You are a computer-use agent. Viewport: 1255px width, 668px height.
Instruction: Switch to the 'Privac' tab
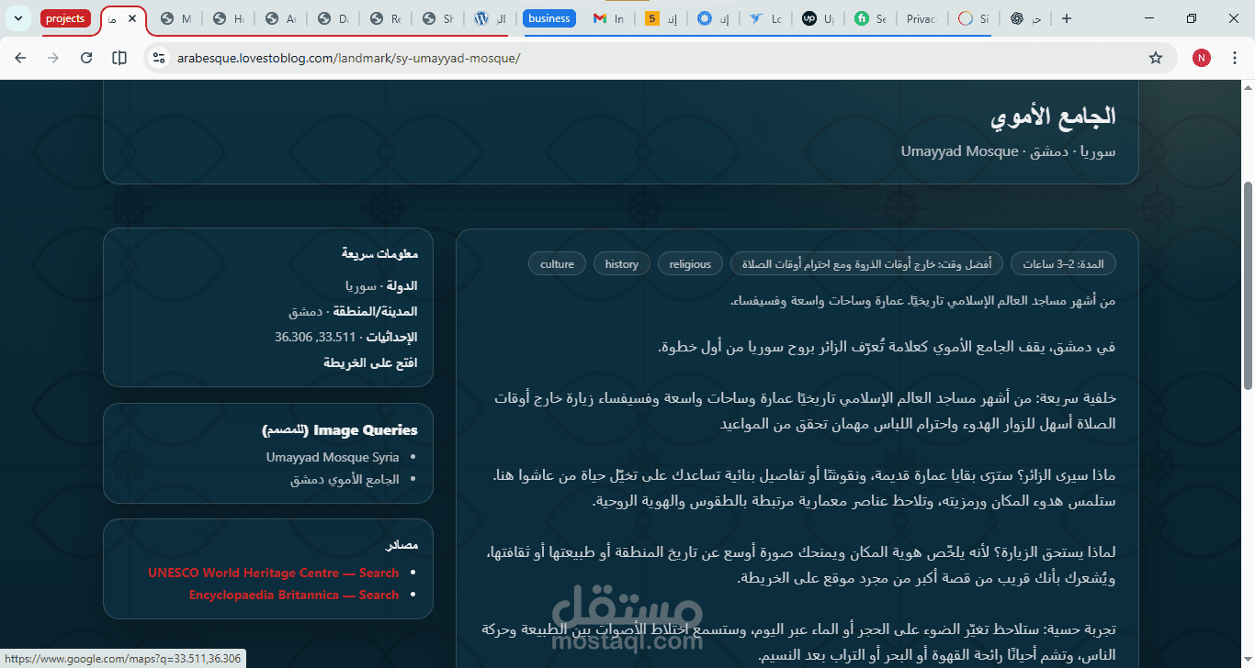tap(921, 18)
